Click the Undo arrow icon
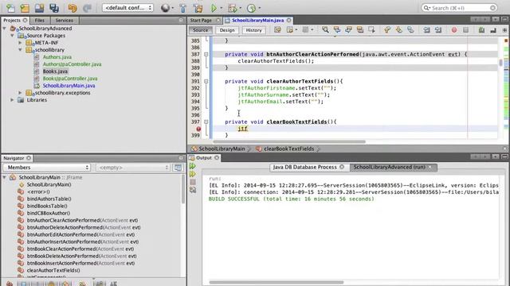The height and width of the screenshot is (286, 510). [73, 8]
